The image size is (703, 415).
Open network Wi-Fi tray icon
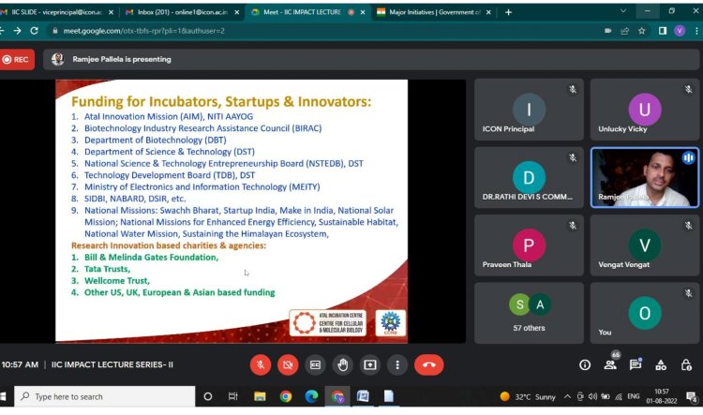tap(619, 396)
